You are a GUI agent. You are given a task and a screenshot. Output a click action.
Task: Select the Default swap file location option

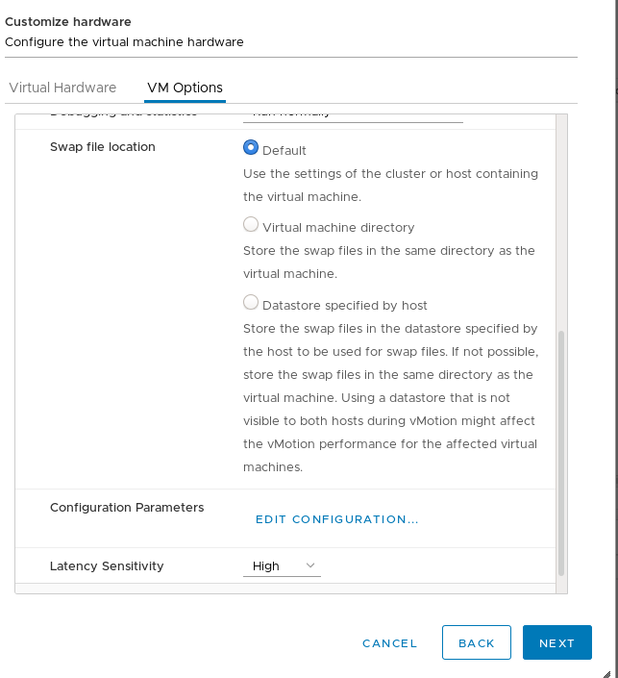pos(251,148)
